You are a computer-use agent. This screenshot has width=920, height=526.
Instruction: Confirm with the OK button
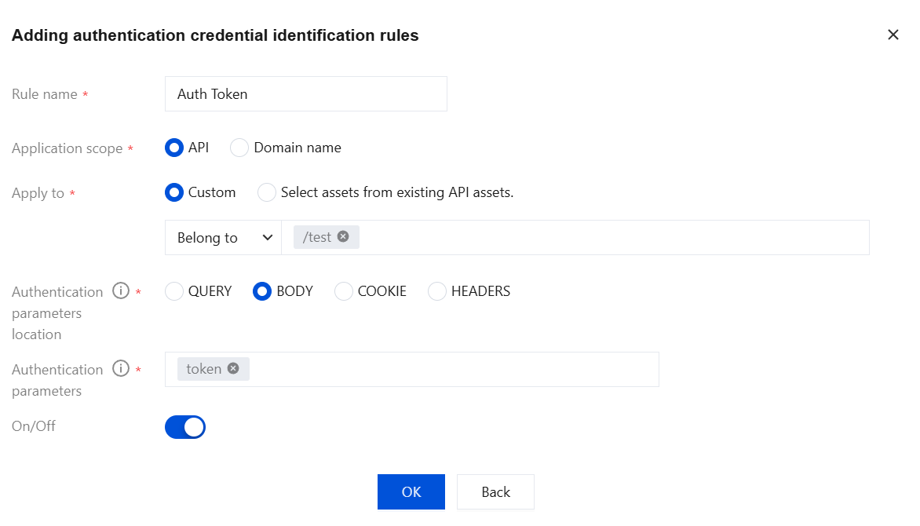pos(411,492)
